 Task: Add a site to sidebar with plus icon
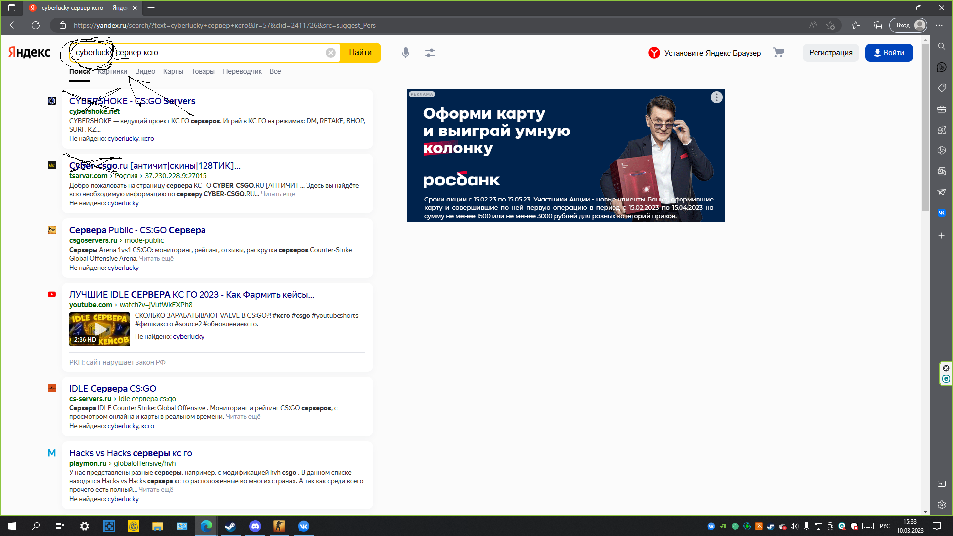(942, 236)
